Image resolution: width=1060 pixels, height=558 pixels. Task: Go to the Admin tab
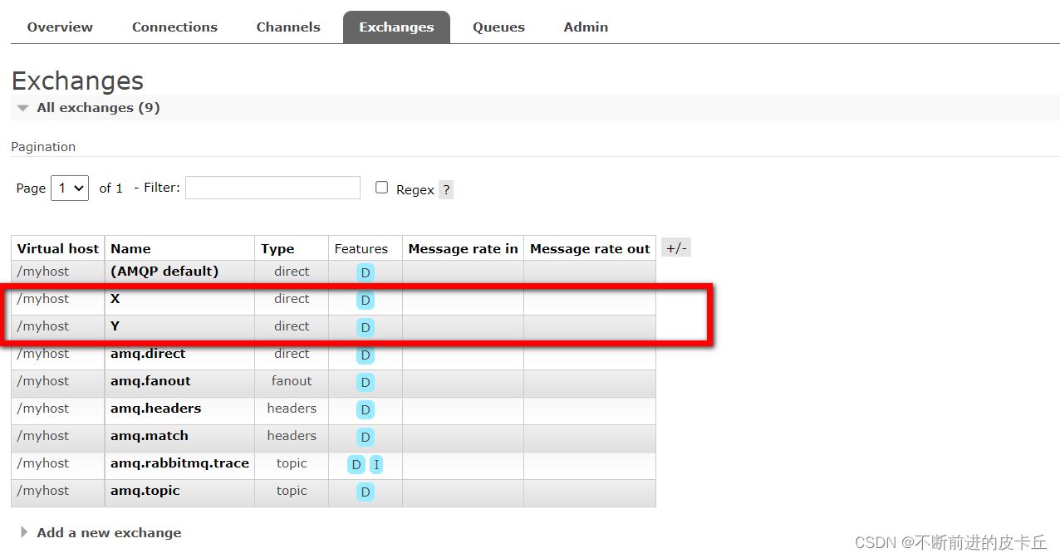pos(586,27)
